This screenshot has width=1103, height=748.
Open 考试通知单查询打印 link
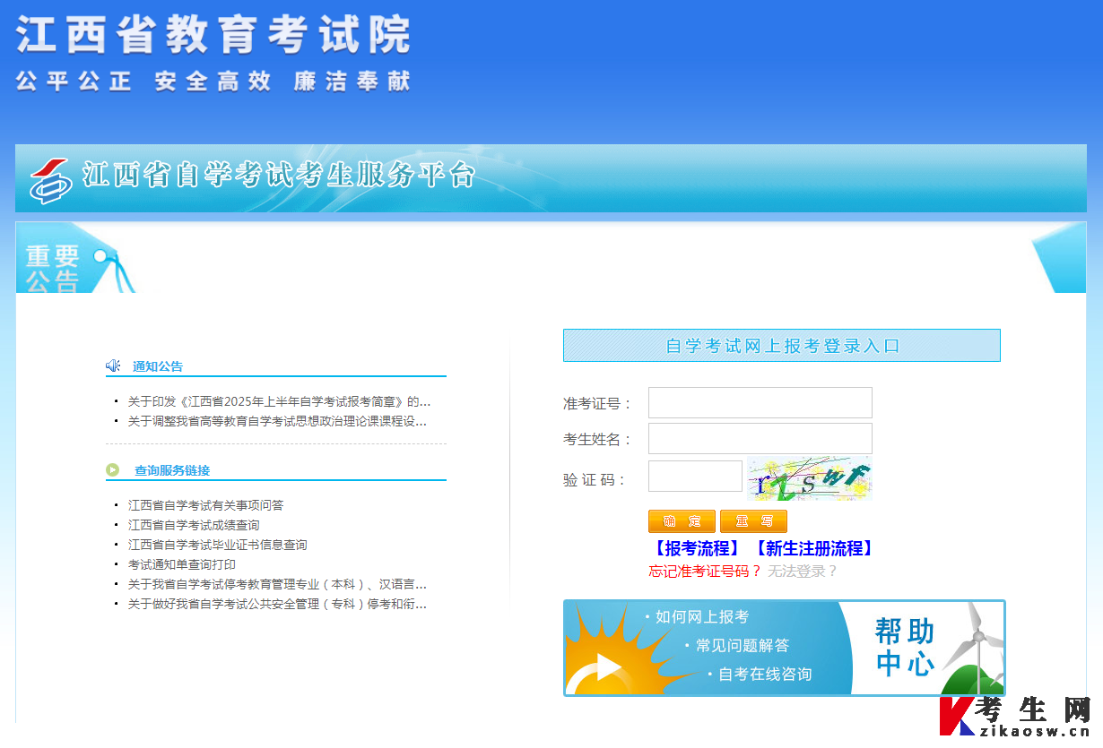(x=182, y=564)
